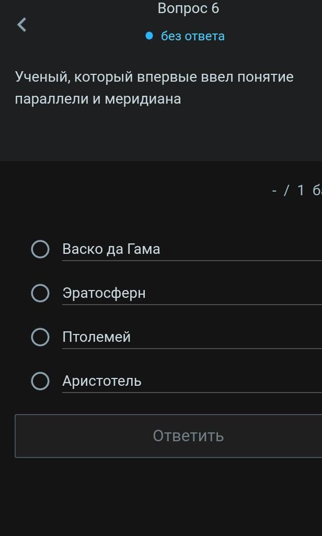
Task: Pick the Аристотель radio button
Action: [x=40, y=381]
